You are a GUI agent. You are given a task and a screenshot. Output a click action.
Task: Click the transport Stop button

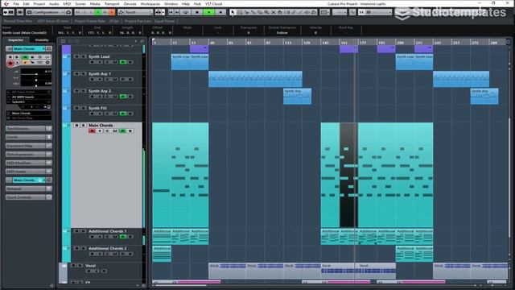tap(197, 12)
